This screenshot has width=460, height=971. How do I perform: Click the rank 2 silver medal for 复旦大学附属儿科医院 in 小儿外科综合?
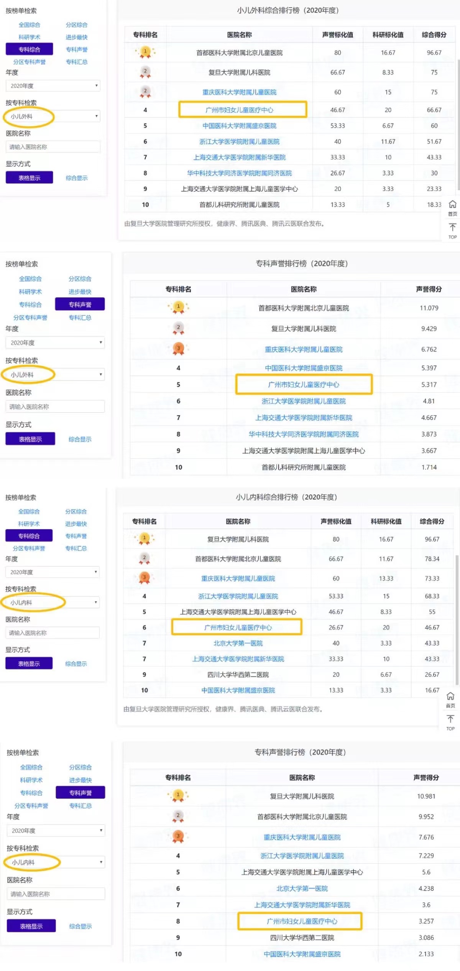click(145, 72)
